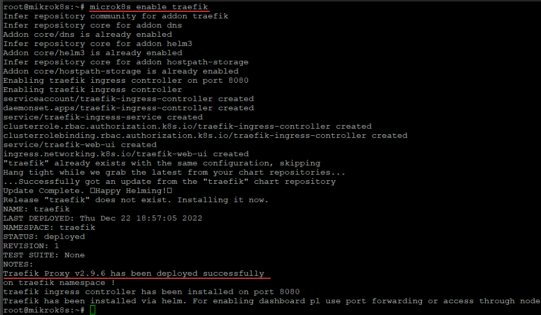
Task: Click the green terminal cursor block
Action: (x=92, y=310)
